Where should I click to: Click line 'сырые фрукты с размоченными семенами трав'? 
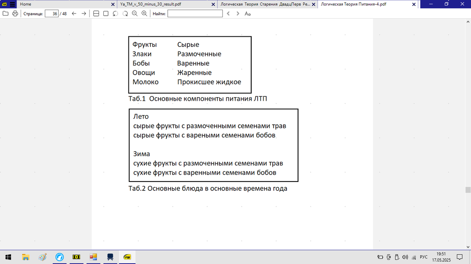click(210, 126)
